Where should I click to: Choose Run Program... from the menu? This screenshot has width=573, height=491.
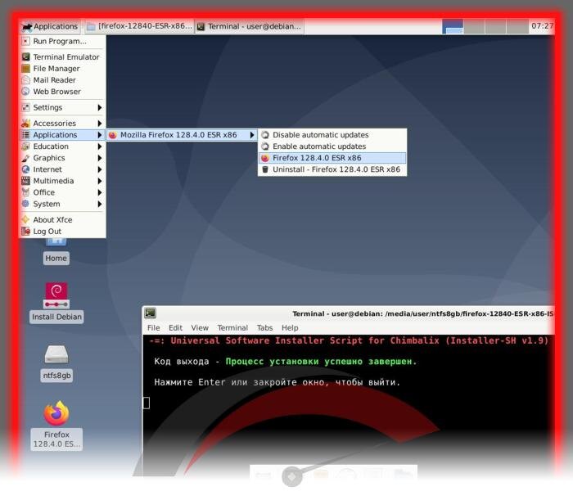tap(62, 41)
